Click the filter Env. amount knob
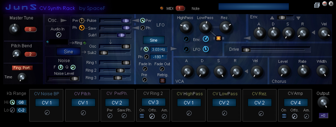Image resolution: width=336 pixels, height=127 pixels. [206, 39]
